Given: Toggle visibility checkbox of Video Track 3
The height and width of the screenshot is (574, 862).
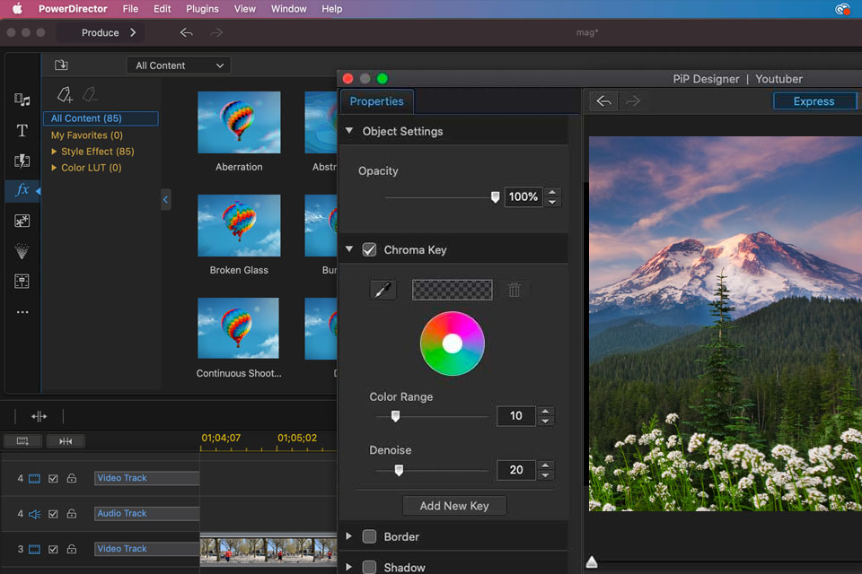Looking at the screenshot, I should 53,549.
